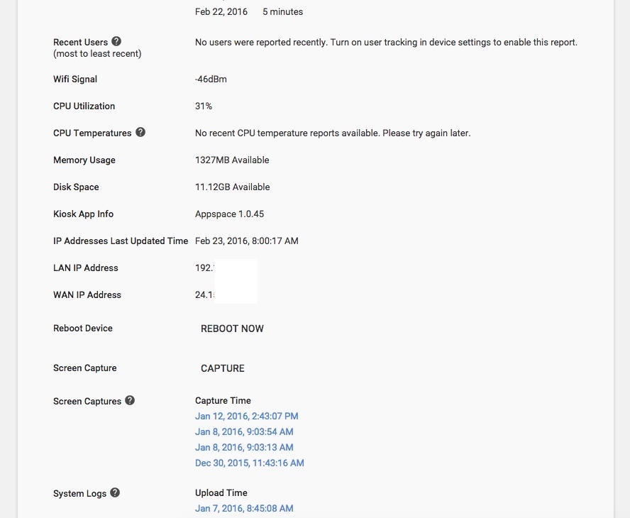This screenshot has height=518, width=630.
Task: Click the LAN IP Address value
Action: pos(204,268)
